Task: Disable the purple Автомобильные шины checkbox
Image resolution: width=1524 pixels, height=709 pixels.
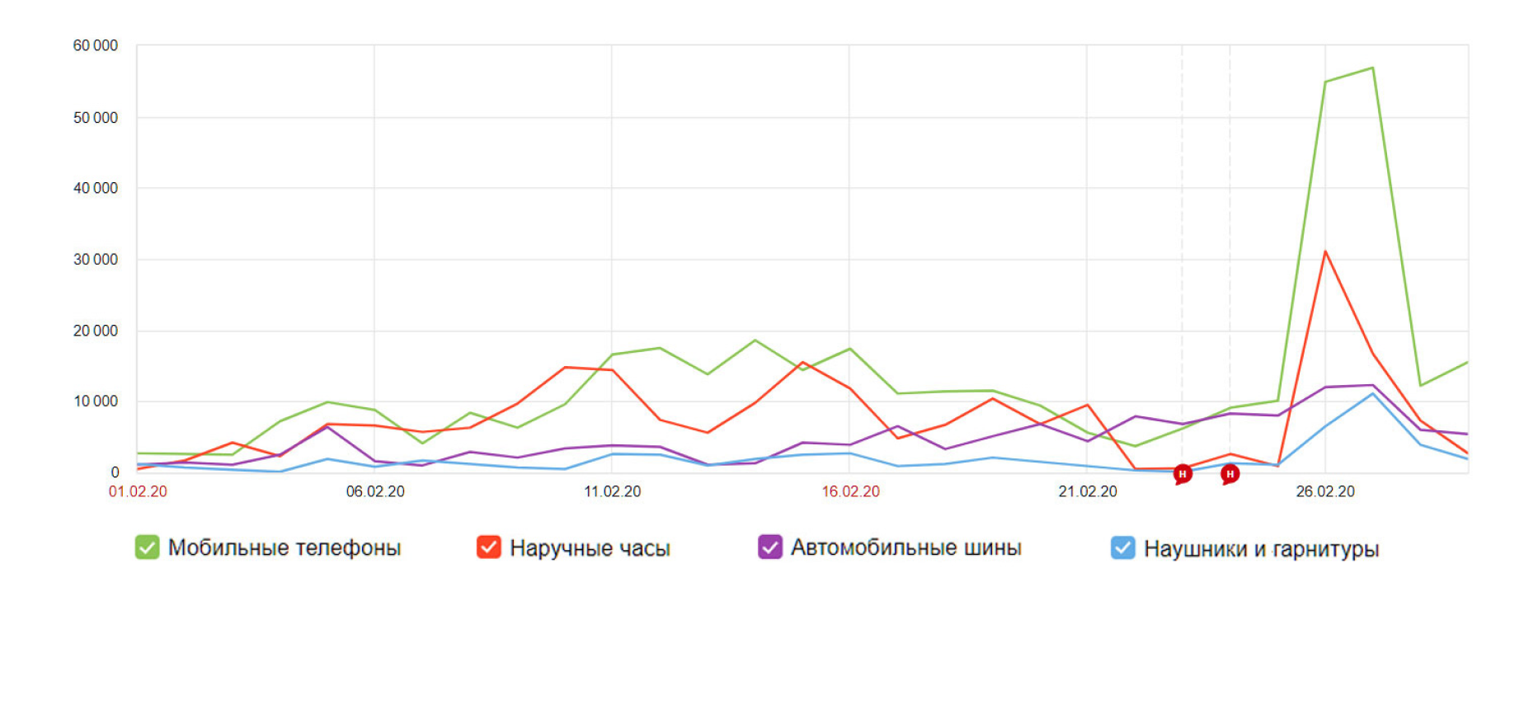Action: tap(769, 547)
